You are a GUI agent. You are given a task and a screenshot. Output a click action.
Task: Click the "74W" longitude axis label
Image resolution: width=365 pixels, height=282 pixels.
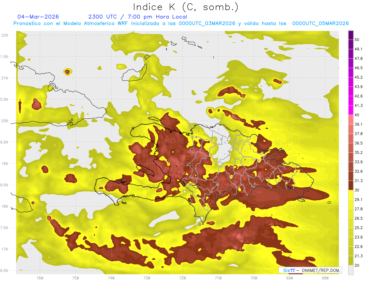111,278
